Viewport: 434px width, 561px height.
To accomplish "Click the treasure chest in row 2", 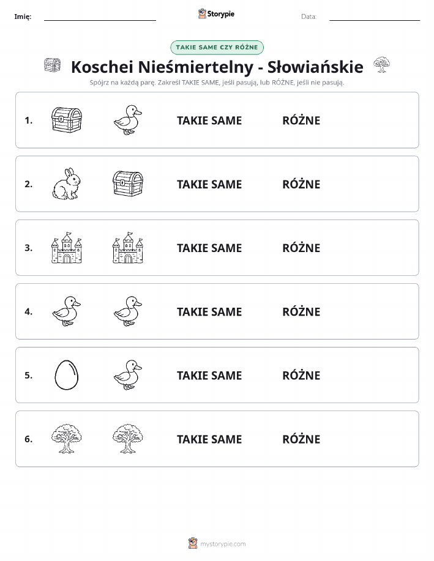I will point(128,184).
